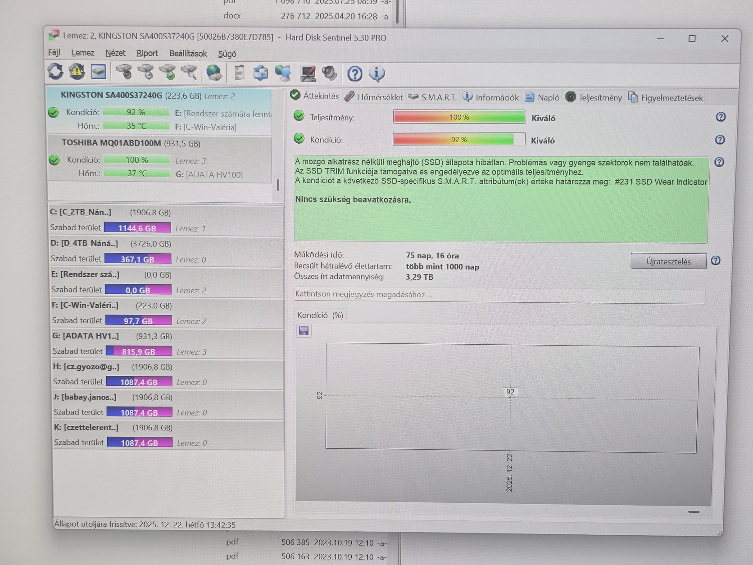Click the disk icon with blue clock

(145, 72)
